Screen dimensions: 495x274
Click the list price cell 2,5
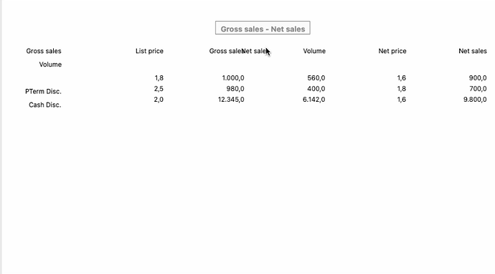pos(159,89)
